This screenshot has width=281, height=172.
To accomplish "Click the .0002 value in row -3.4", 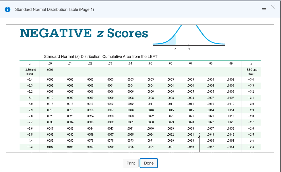I will pos(231,79).
